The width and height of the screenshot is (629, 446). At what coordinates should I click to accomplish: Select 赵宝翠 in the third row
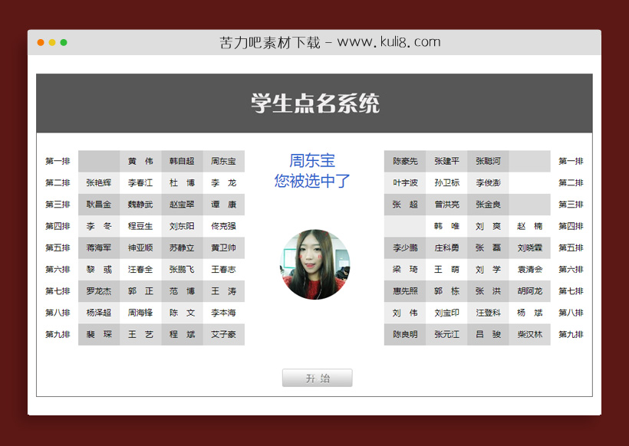tap(180, 205)
